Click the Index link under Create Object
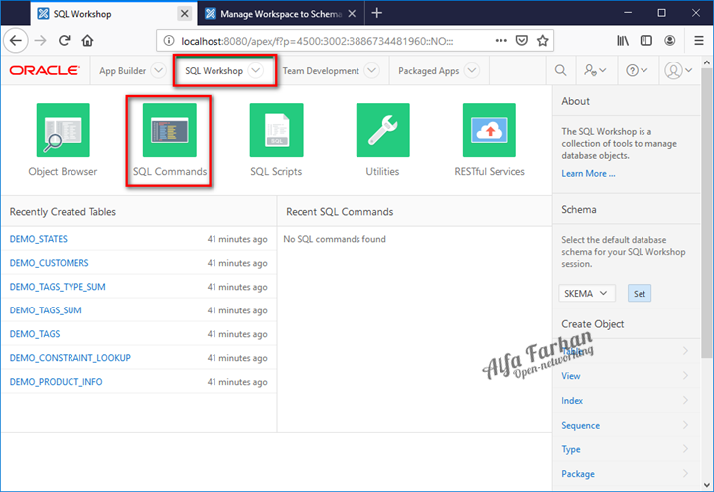 pyautogui.click(x=572, y=400)
